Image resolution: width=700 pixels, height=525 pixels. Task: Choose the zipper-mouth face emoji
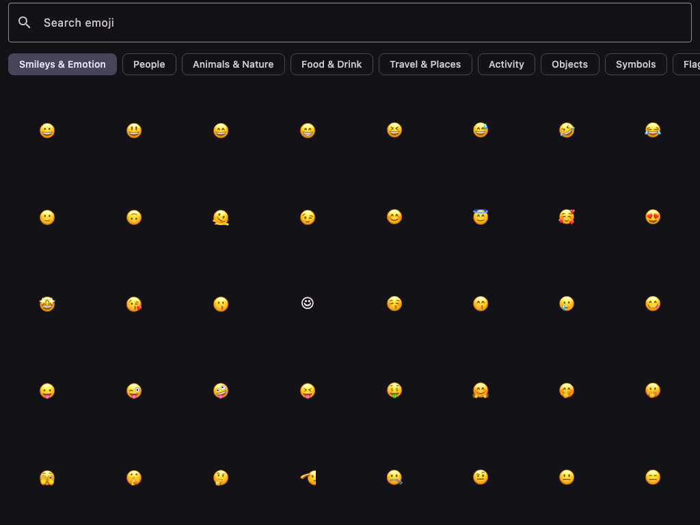394,477
